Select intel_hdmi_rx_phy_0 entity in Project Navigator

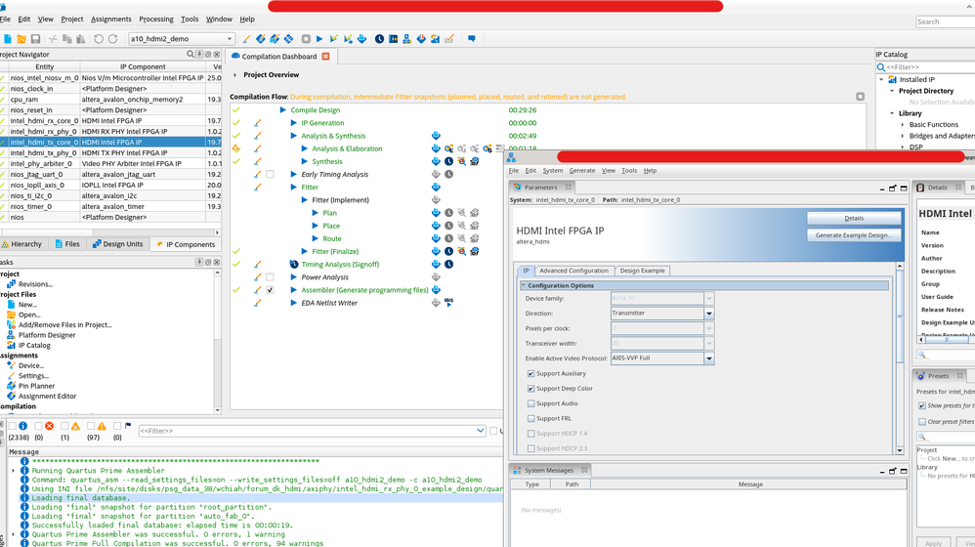(42, 131)
